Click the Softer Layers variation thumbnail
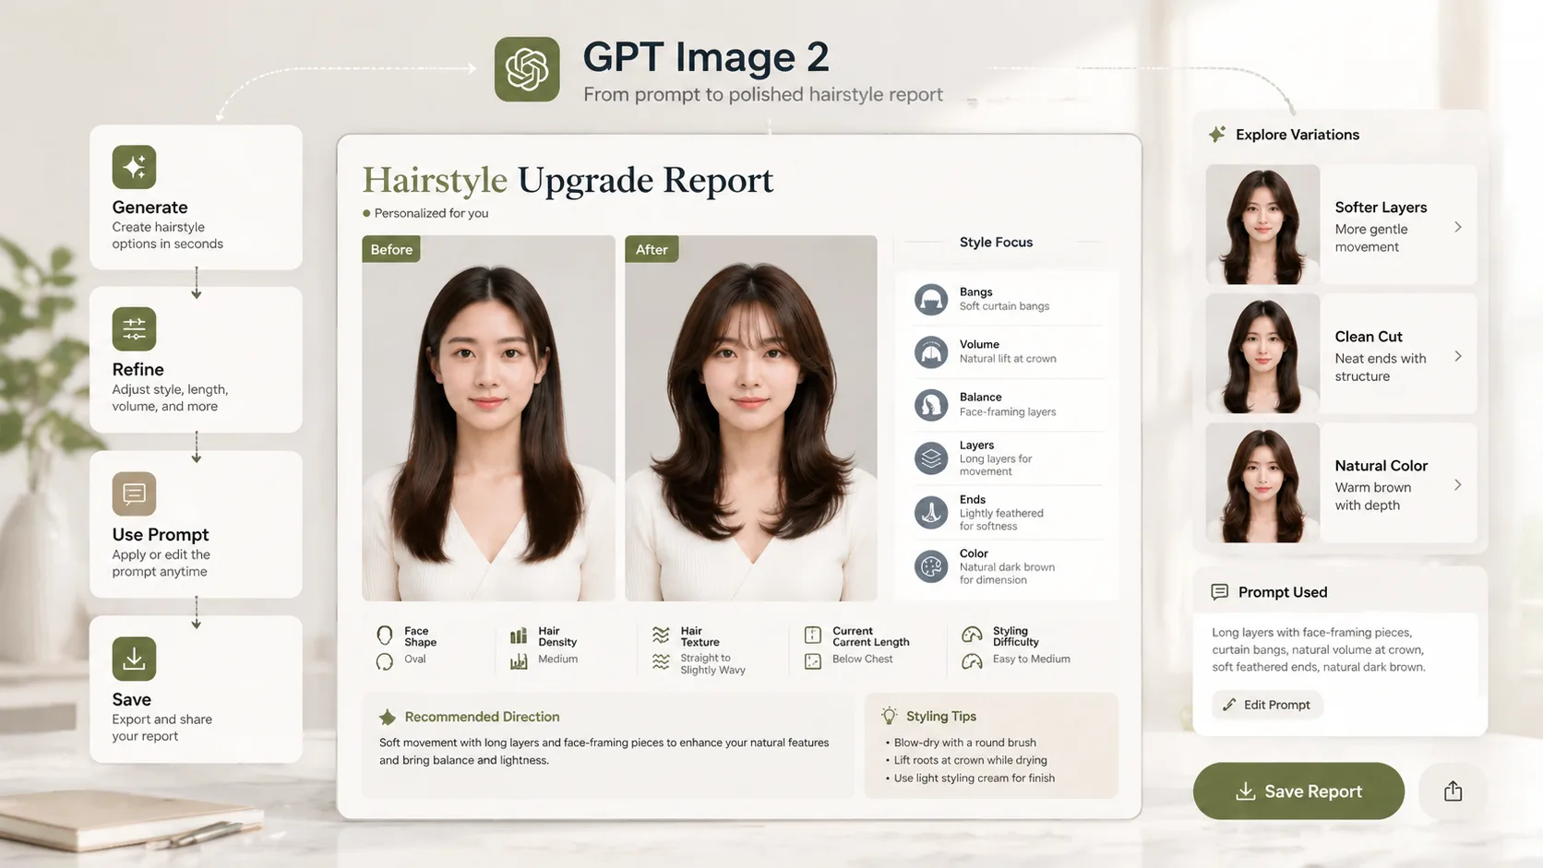 [x=1262, y=226]
